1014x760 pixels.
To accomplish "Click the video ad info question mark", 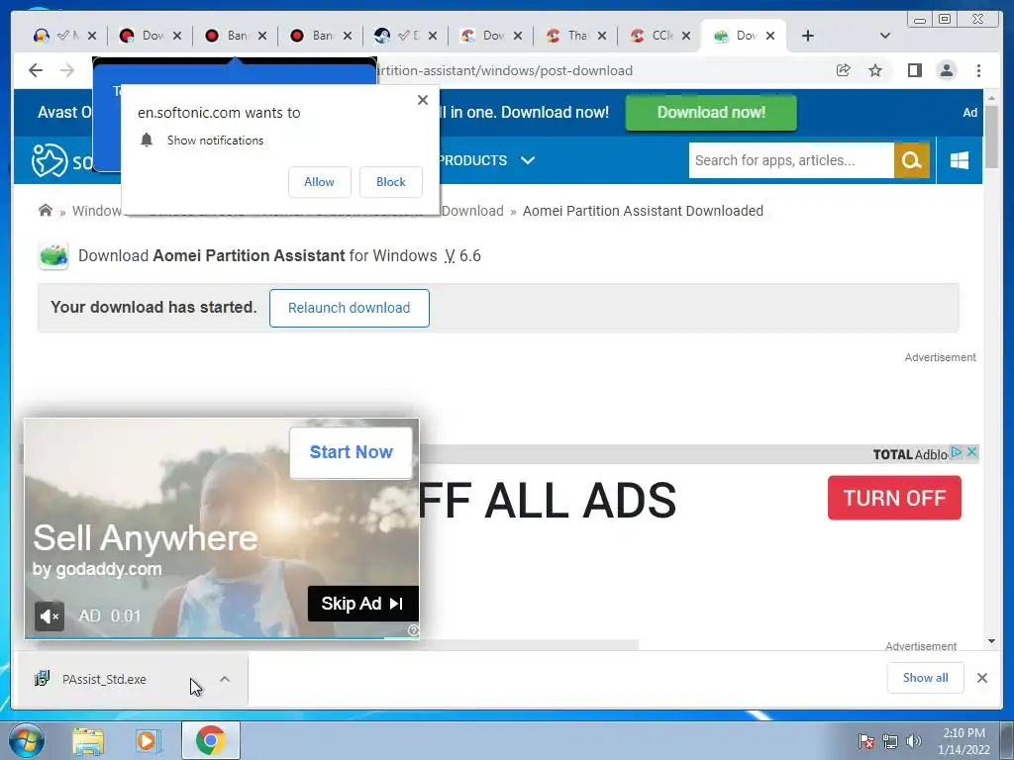I will pyautogui.click(x=413, y=630).
